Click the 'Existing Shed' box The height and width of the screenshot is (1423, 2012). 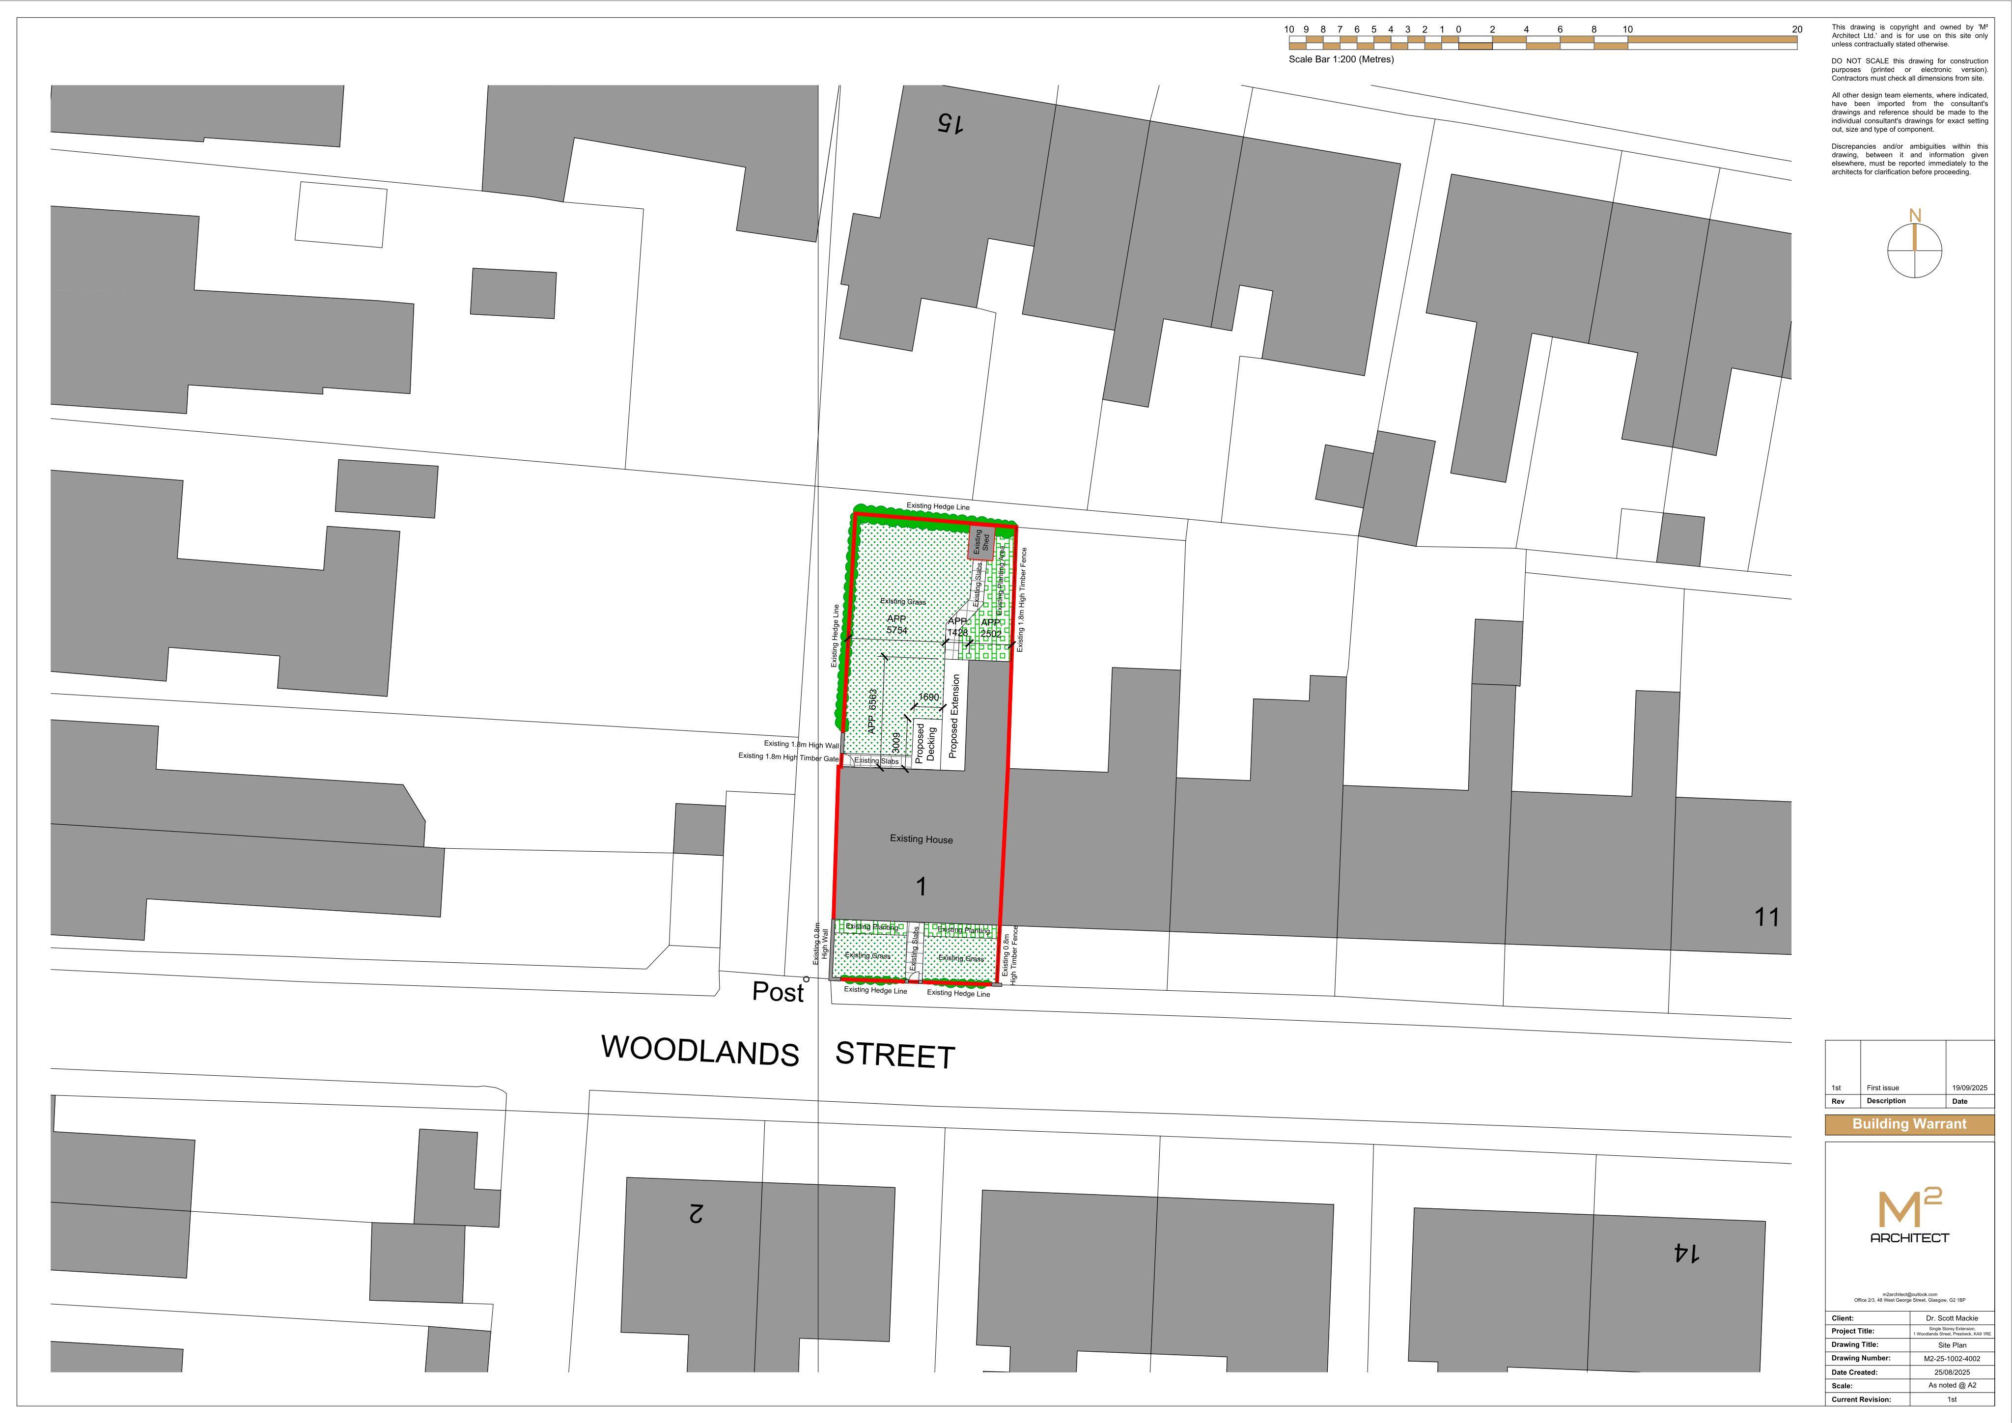(x=980, y=542)
